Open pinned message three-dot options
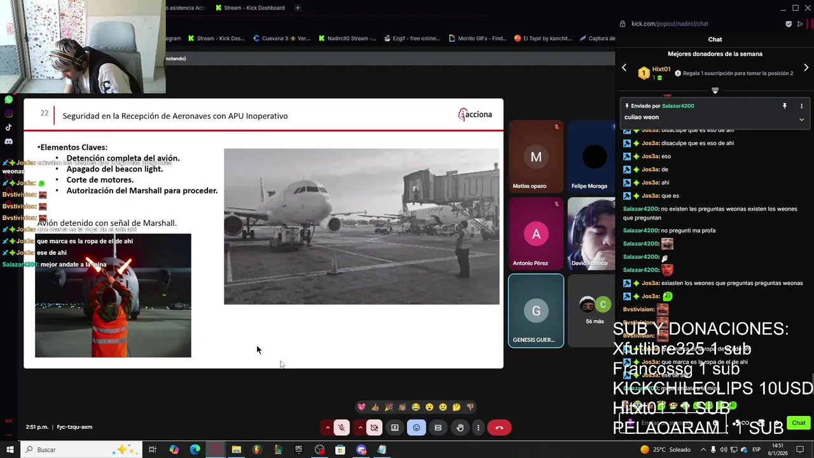This screenshot has height=458, width=814. pos(801,106)
